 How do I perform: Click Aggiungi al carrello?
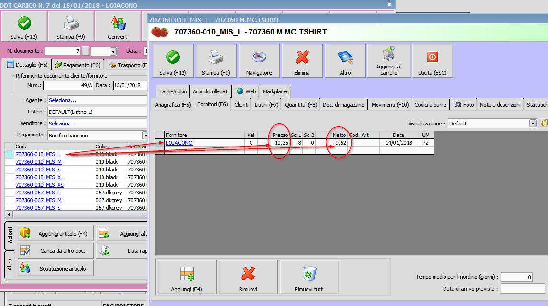(x=388, y=60)
